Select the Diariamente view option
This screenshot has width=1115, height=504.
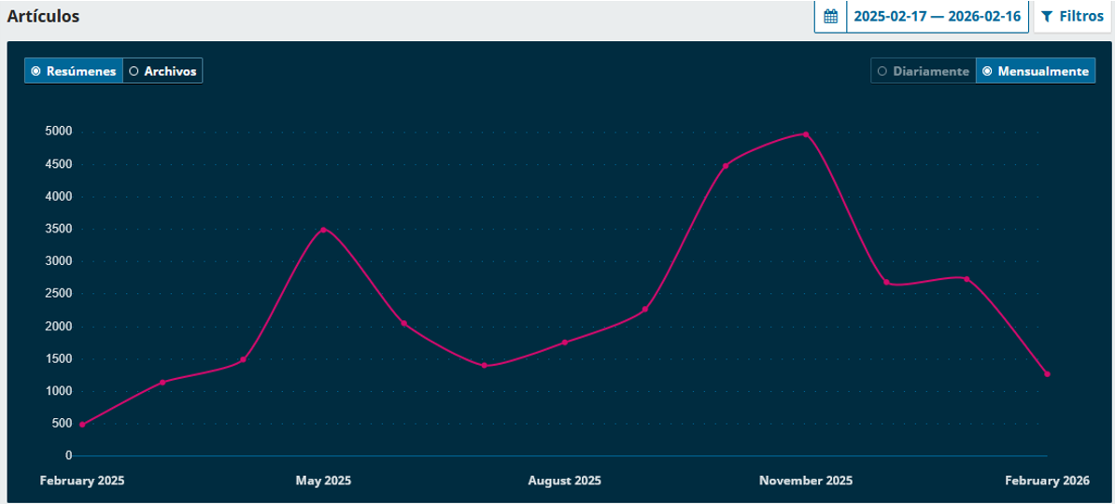923,71
